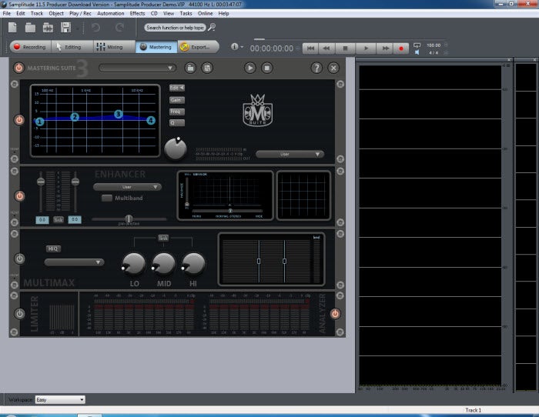Enable the Multiband checkbox
The image size is (539, 417).
coord(107,198)
